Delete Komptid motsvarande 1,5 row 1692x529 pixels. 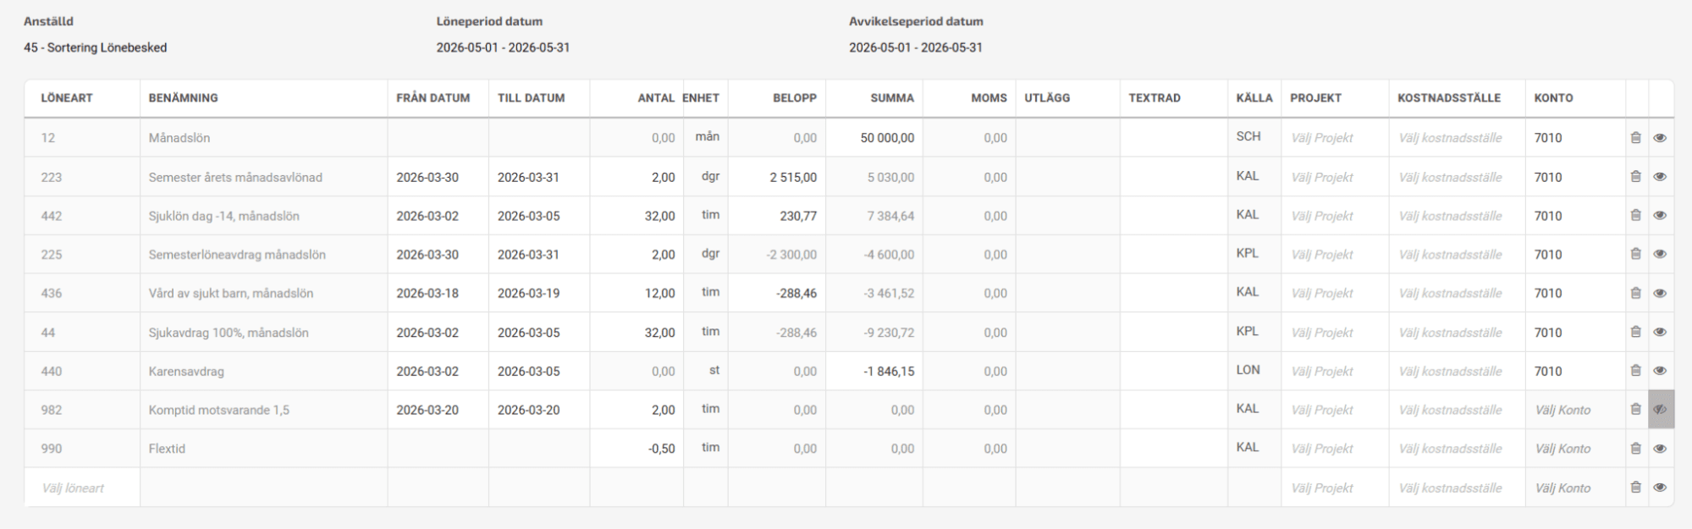[1635, 410]
